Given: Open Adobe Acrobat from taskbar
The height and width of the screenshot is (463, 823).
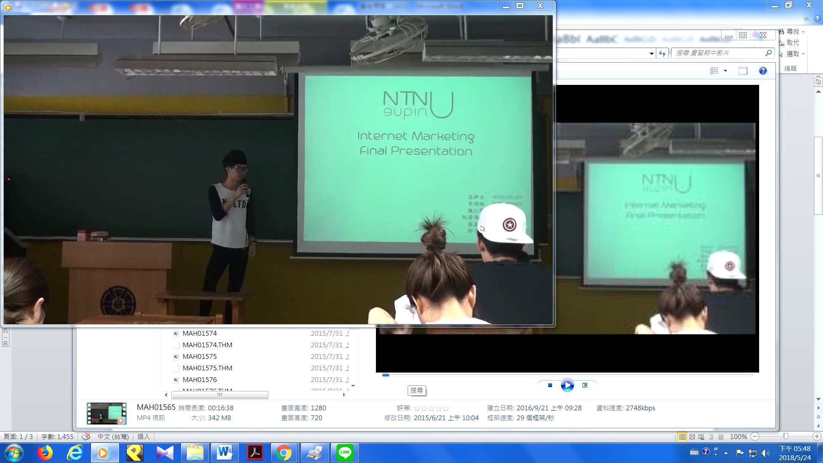Looking at the screenshot, I should [x=255, y=453].
